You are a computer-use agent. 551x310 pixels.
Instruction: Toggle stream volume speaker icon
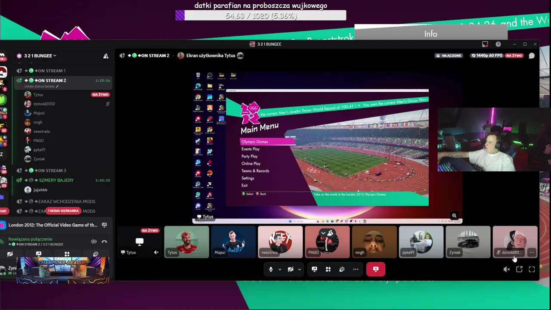click(x=507, y=270)
